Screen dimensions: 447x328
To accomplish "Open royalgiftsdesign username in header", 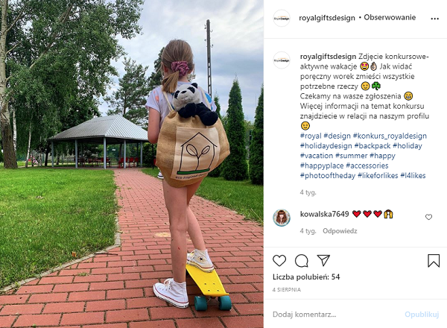I will point(327,18).
